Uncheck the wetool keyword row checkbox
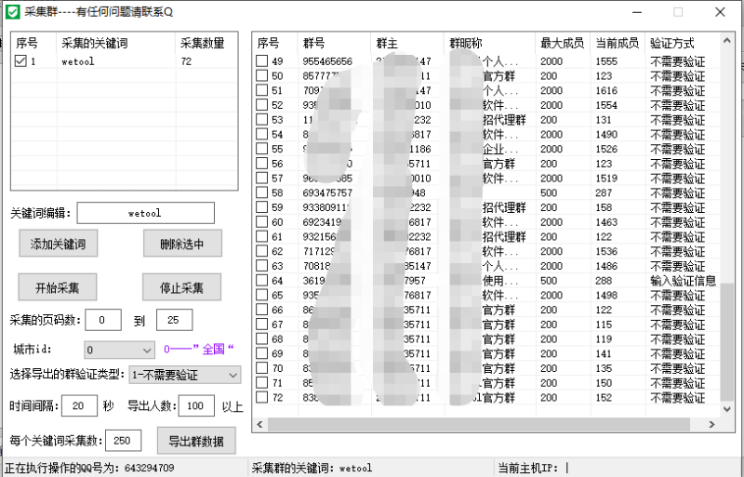The width and height of the screenshot is (744, 477). pyautogui.click(x=21, y=61)
